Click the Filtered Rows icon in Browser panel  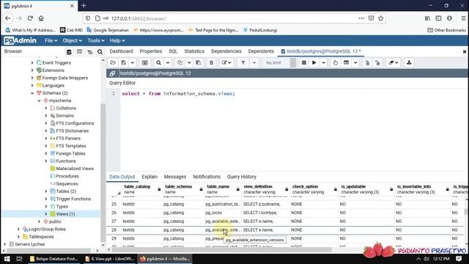[x=89, y=52]
